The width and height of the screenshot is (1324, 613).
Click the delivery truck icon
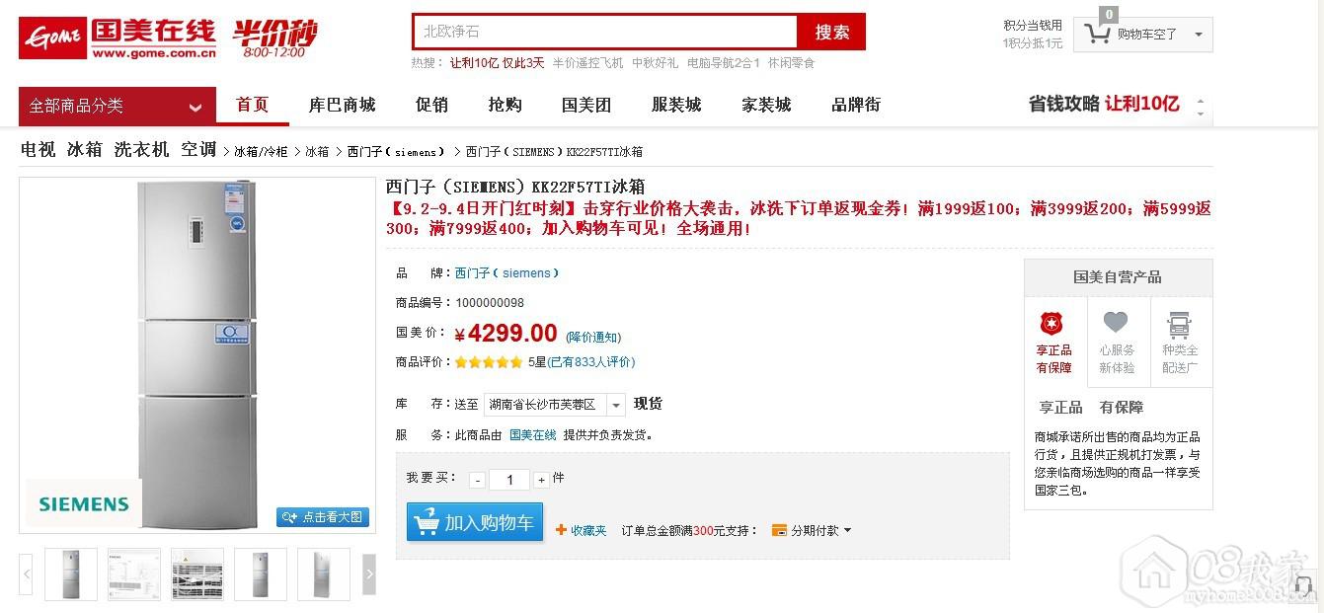click(1179, 324)
